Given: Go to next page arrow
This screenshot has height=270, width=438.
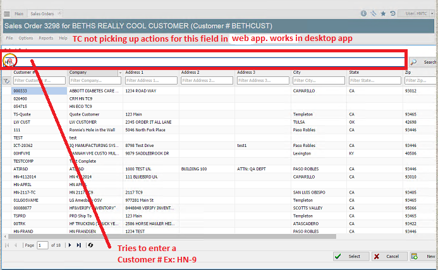Looking at the screenshot, I should pos(70,245).
